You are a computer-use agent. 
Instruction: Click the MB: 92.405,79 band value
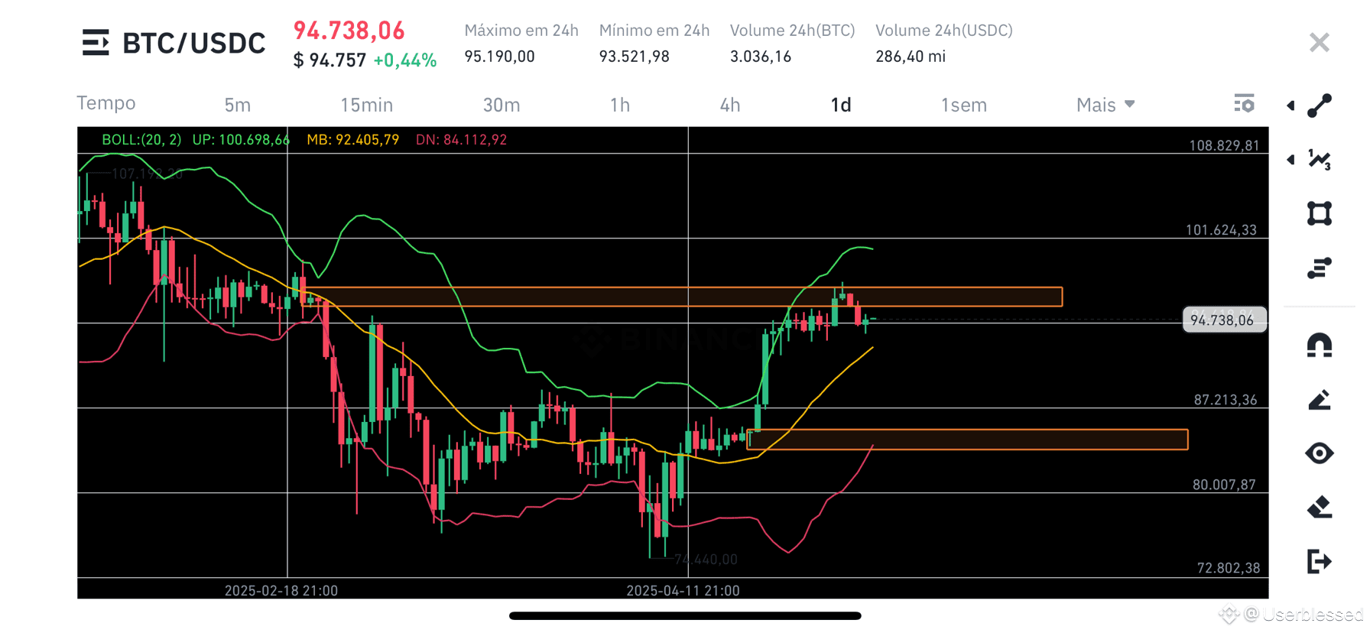[353, 140]
